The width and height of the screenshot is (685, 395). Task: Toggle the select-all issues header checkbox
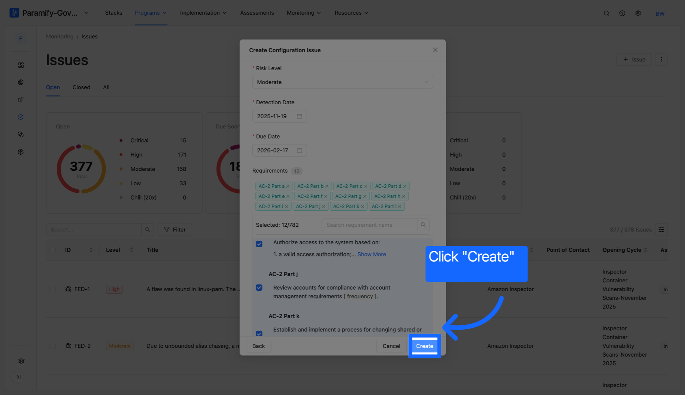52,250
